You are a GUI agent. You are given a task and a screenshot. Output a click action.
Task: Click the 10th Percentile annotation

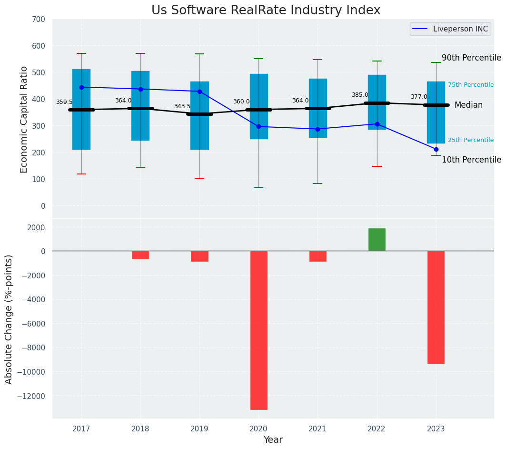[x=471, y=160]
